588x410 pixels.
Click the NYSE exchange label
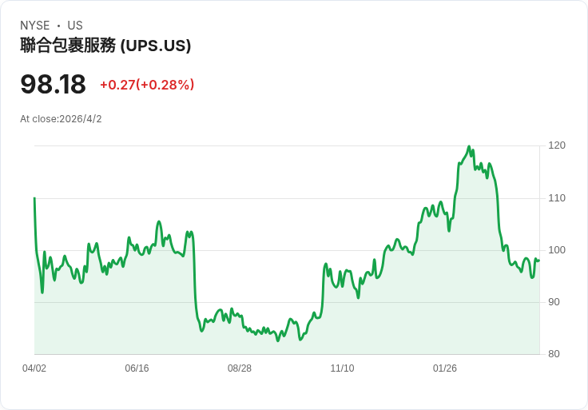[x=35, y=26]
